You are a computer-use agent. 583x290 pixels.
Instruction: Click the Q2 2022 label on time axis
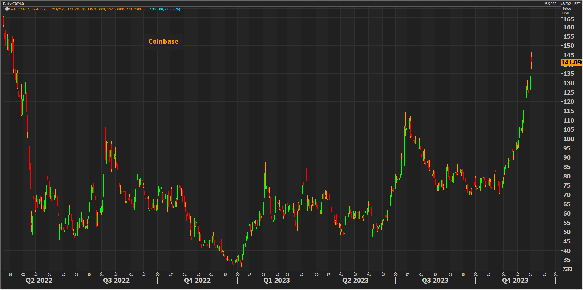[x=39, y=280]
